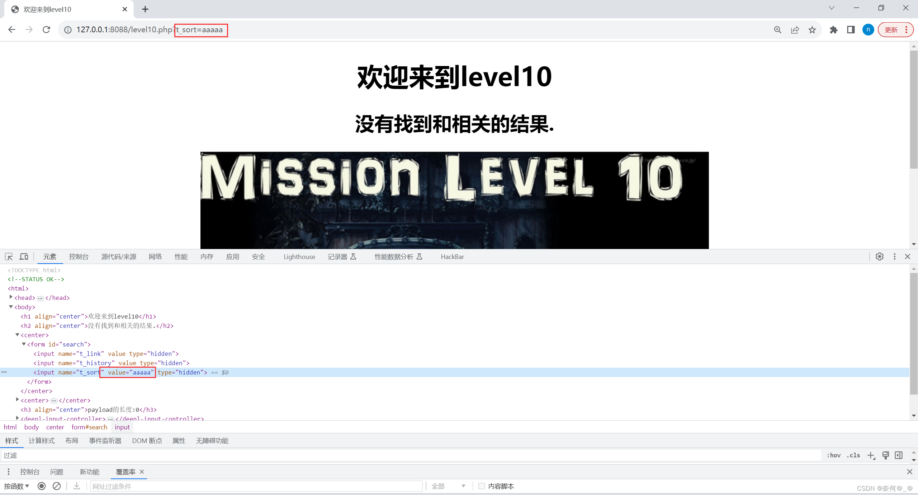Click the DevTools settings gear icon
The width and height of the screenshot is (918, 495).
(x=880, y=256)
